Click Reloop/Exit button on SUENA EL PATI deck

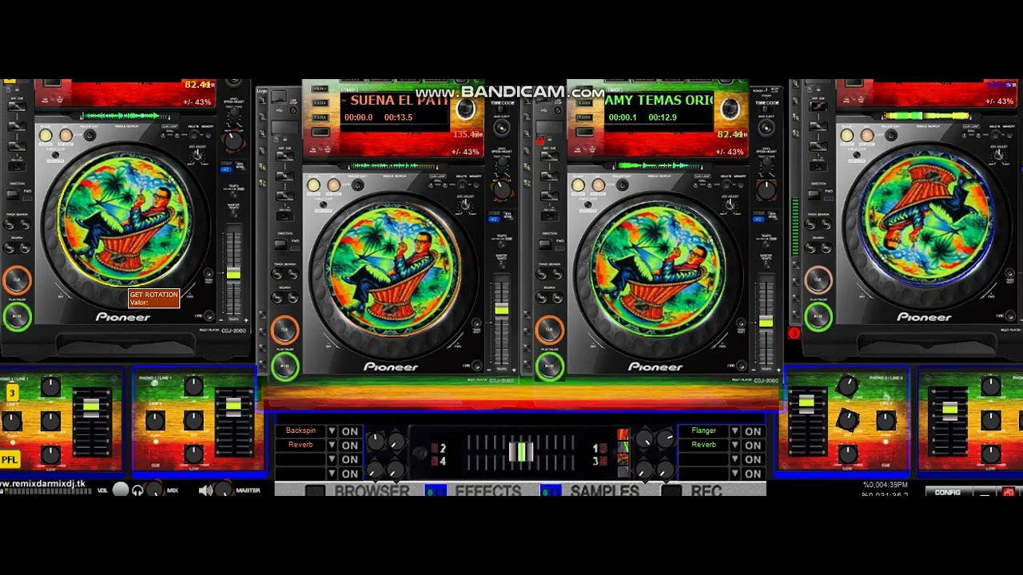click(x=357, y=185)
